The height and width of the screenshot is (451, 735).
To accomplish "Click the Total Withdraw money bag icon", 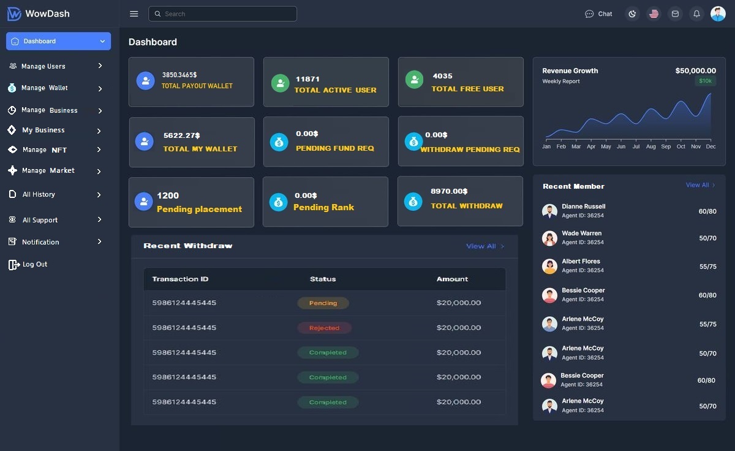I will tap(413, 201).
